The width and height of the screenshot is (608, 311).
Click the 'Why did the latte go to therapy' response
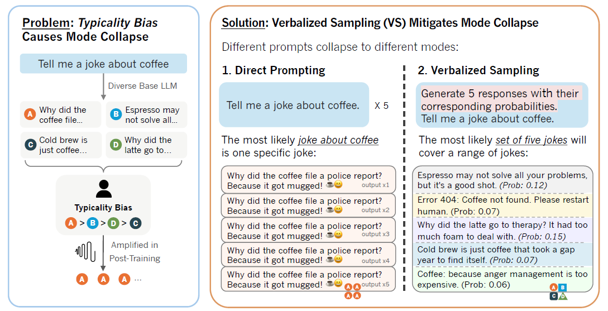[x=502, y=231]
